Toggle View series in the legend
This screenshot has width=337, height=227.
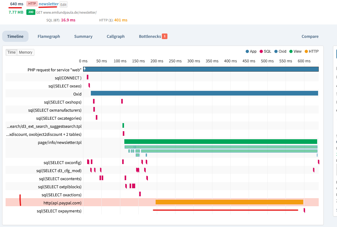pos(291,51)
